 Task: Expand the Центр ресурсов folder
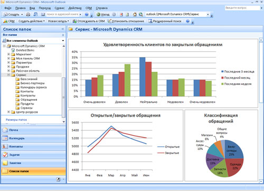(8, 112)
